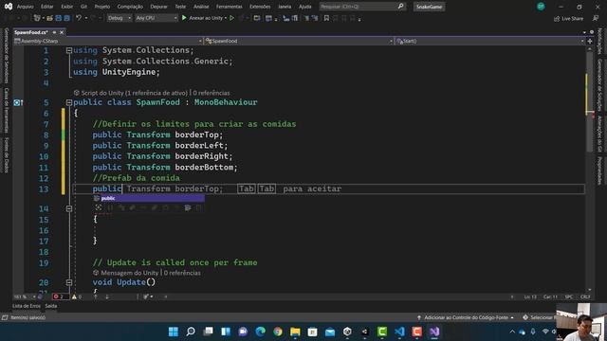Screen dimensions: 607x341
Task: Open Google Chrome from the taskbar
Action: pyautogui.click(x=278, y=332)
